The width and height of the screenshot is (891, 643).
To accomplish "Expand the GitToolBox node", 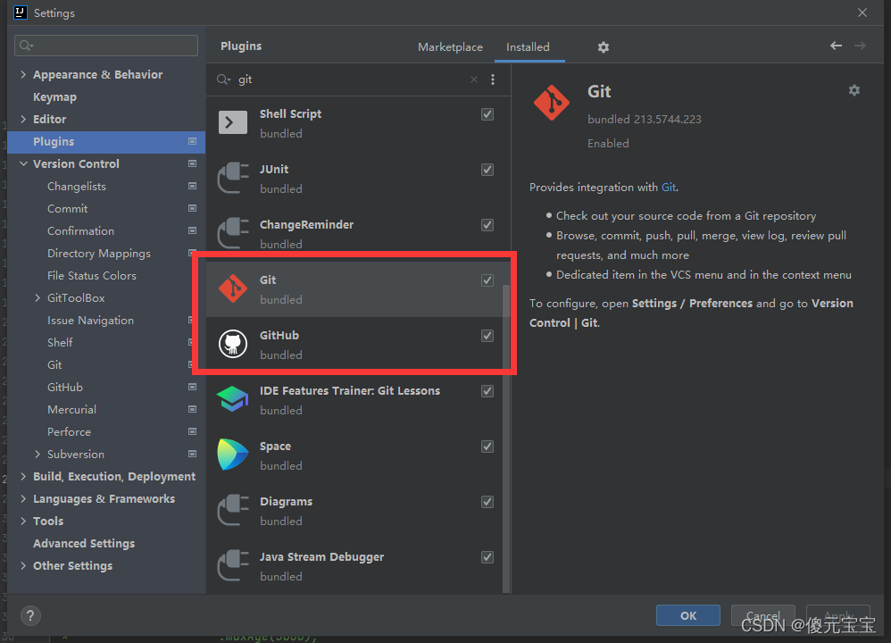I will (37, 298).
